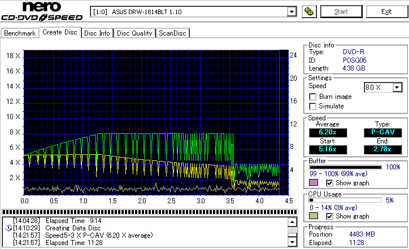Select the Create Disc tab
Screen dimensions: 409x249
(x=60, y=32)
